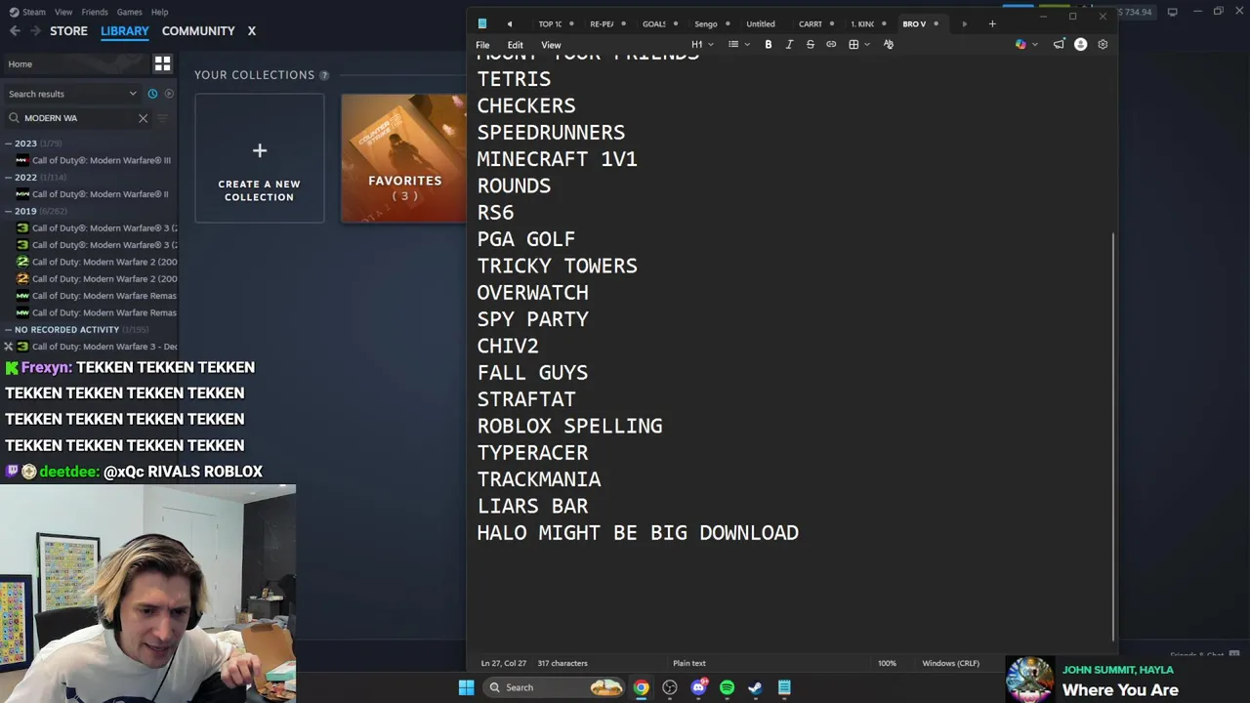
Task: Open Notepad File menu
Action: coord(482,45)
